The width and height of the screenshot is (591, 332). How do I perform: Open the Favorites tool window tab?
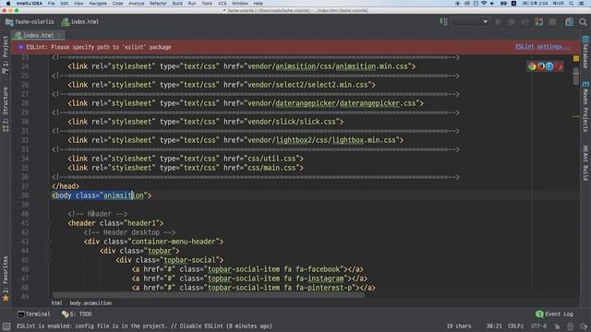pyautogui.click(x=6, y=279)
